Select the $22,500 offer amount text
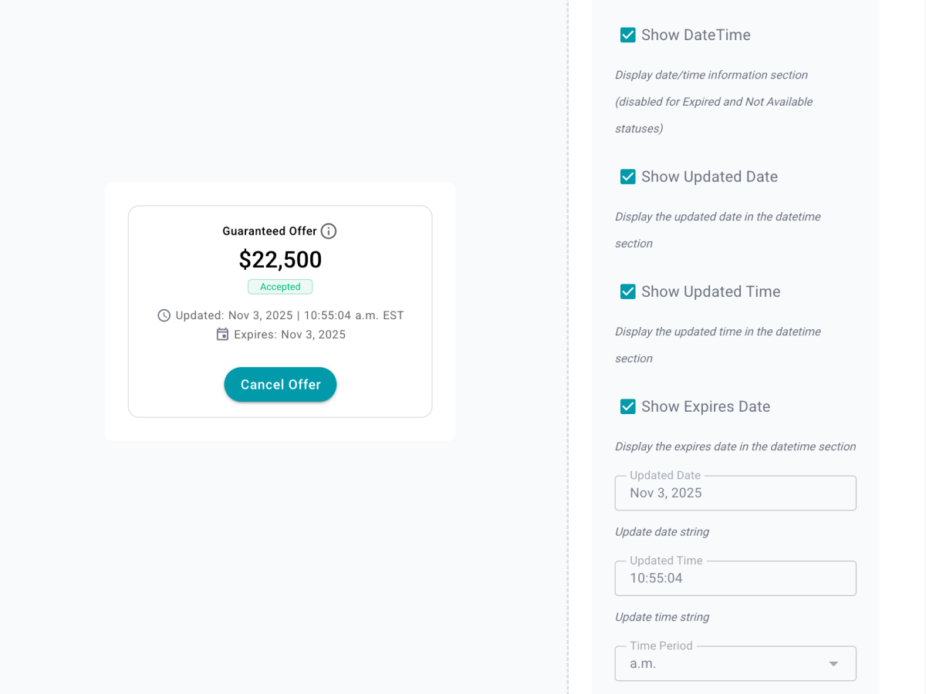 280,260
